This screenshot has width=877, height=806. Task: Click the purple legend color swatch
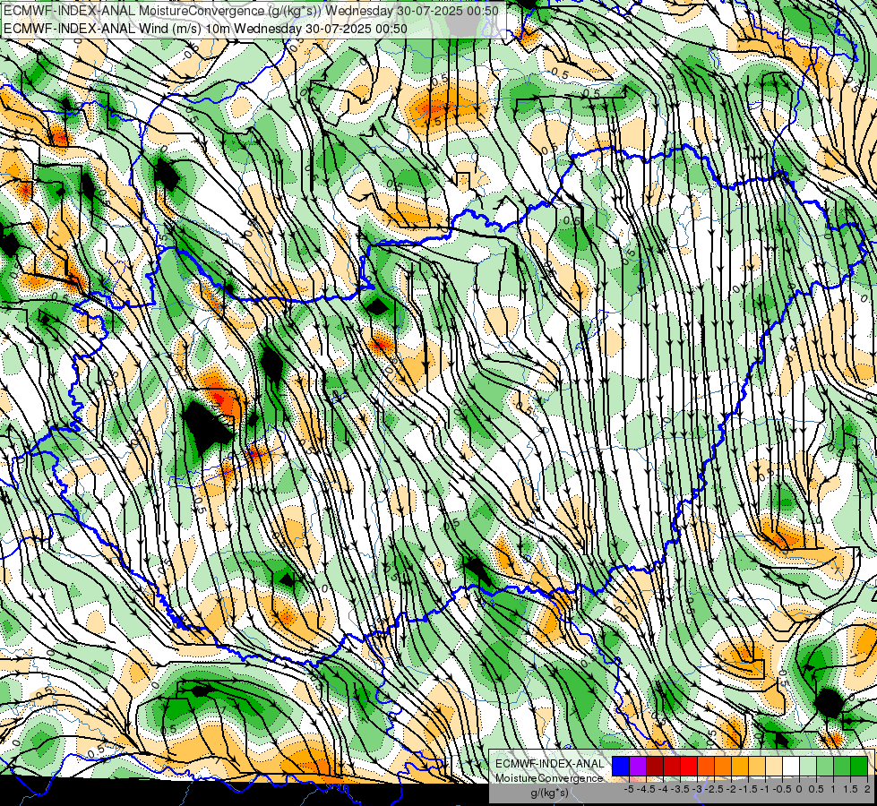pos(638,767)
